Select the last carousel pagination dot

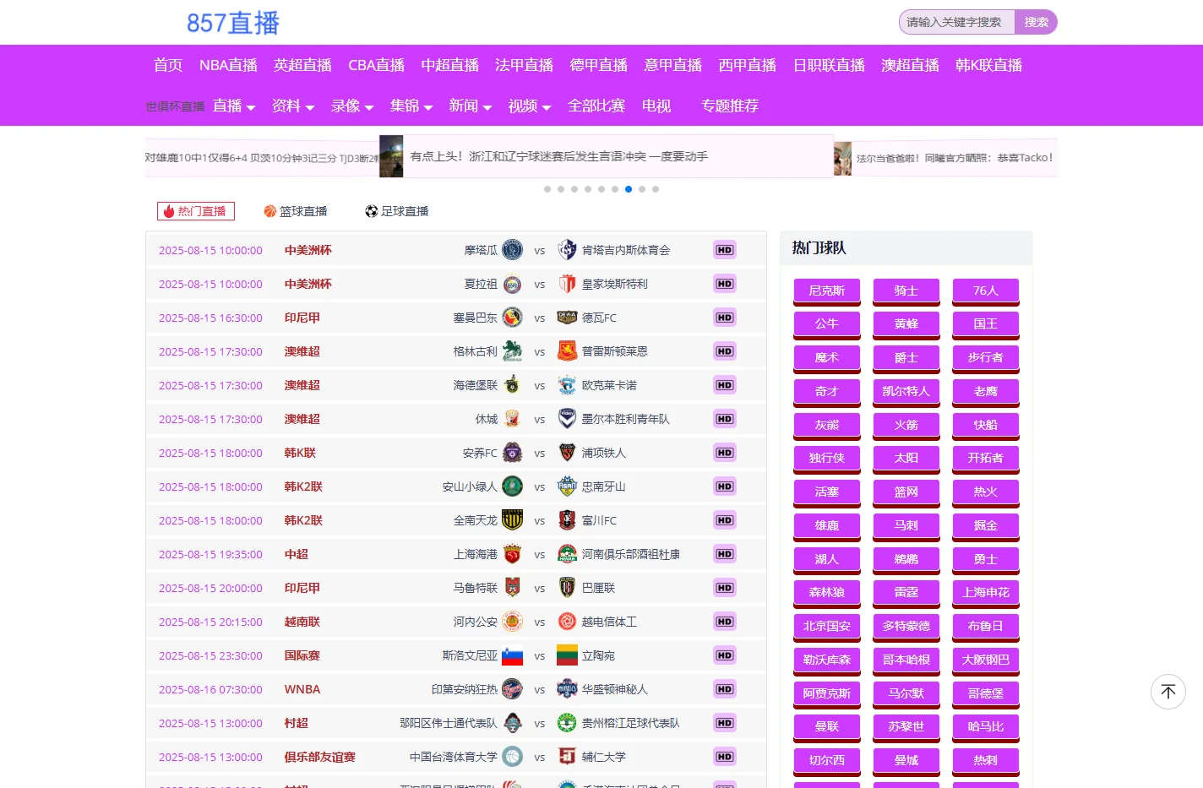click(x=656, y=189)
